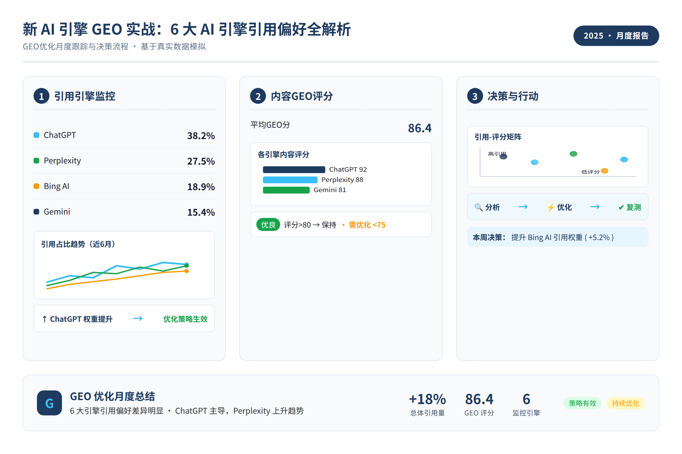Click the 86.4 value beside 平均GEO分
The width and height of the screenshot is (682, 454).
[420, 128]
